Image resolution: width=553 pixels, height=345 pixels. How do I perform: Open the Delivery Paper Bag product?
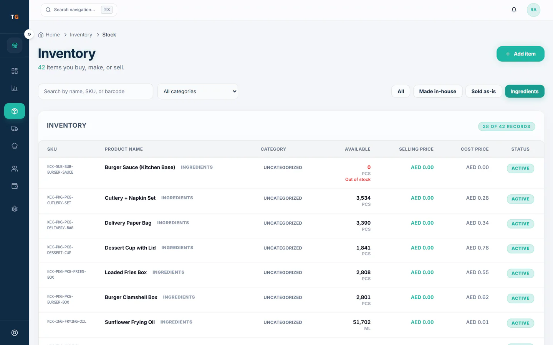point(128,223)
